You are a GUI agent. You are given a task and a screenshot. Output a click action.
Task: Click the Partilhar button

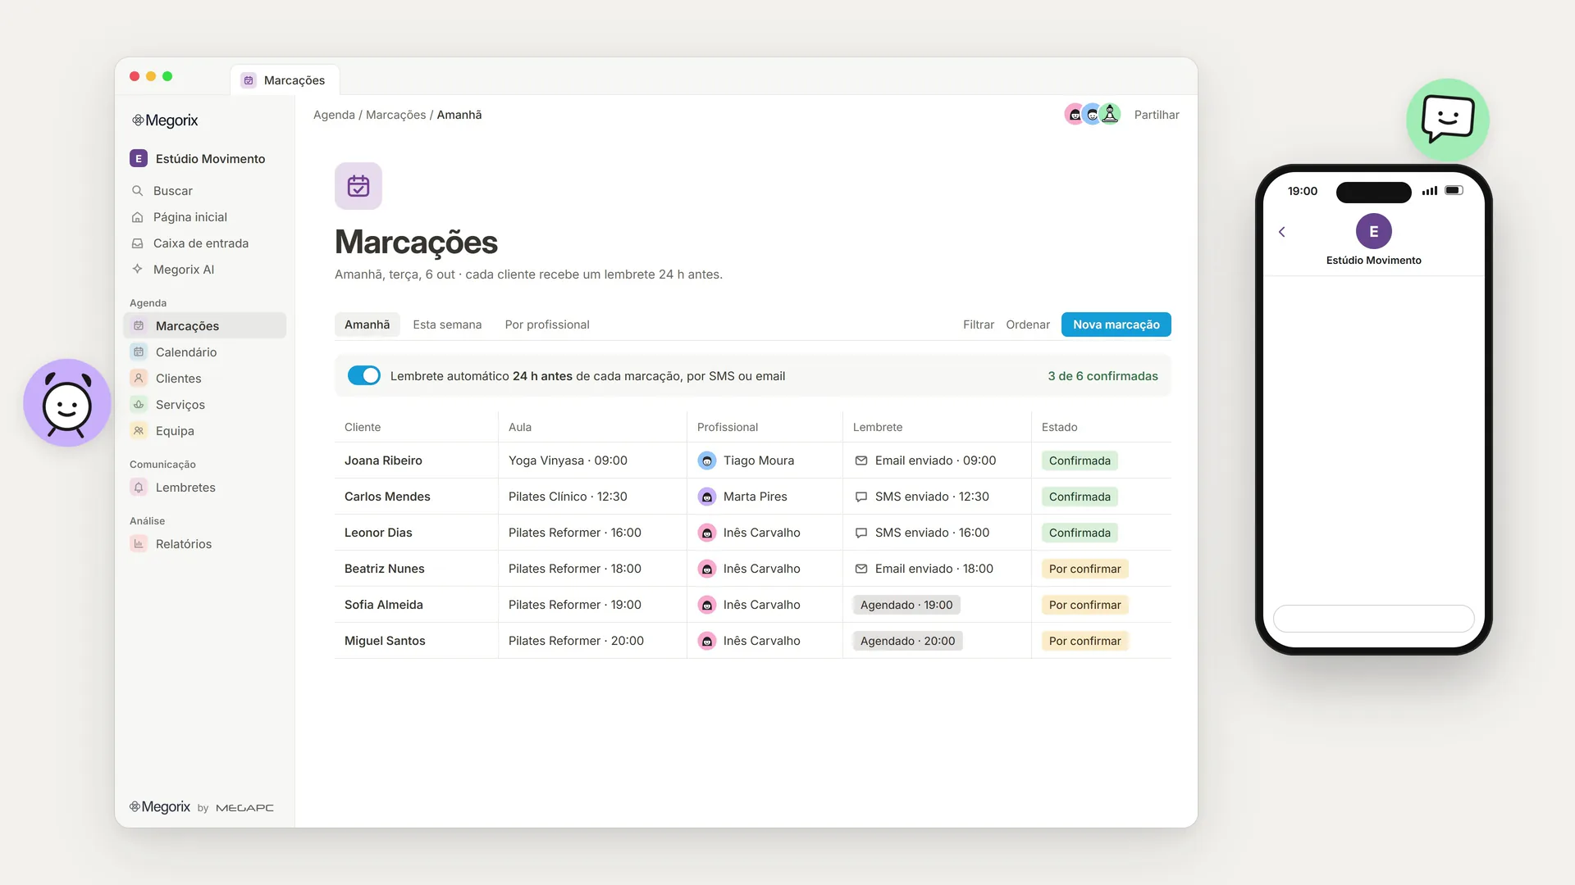pyautogui.click(x=1157, y=115)
